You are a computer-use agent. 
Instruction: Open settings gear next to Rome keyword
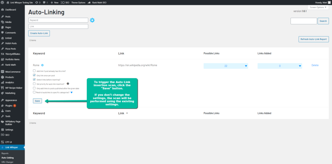point(42,65)
